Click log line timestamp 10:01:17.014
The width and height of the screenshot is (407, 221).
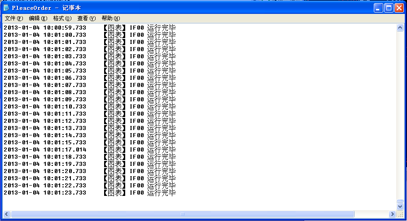[x=64, y=150]
